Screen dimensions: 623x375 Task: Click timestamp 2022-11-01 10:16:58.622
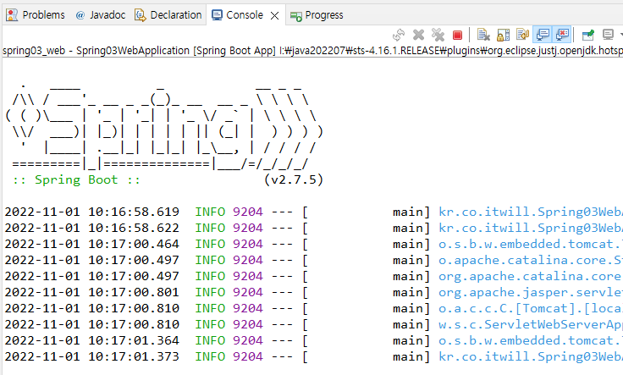pyautogui.click(x=92, y=228)
